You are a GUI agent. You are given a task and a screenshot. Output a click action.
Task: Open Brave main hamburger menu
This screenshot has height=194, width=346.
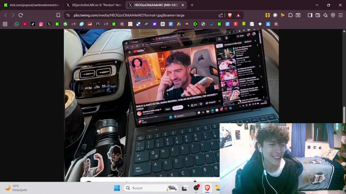tap(340, 15)
